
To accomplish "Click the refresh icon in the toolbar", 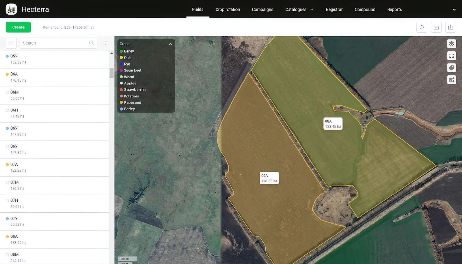I will (x=422, y=27).
